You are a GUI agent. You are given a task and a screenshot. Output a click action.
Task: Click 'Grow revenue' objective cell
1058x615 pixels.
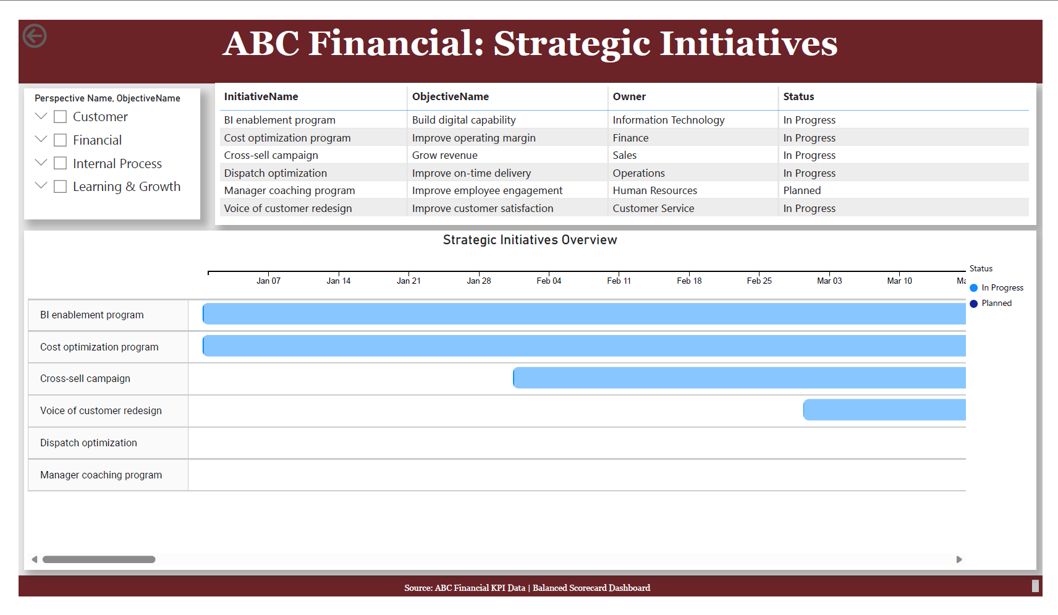pyautogui.click(x=445, y=155)
